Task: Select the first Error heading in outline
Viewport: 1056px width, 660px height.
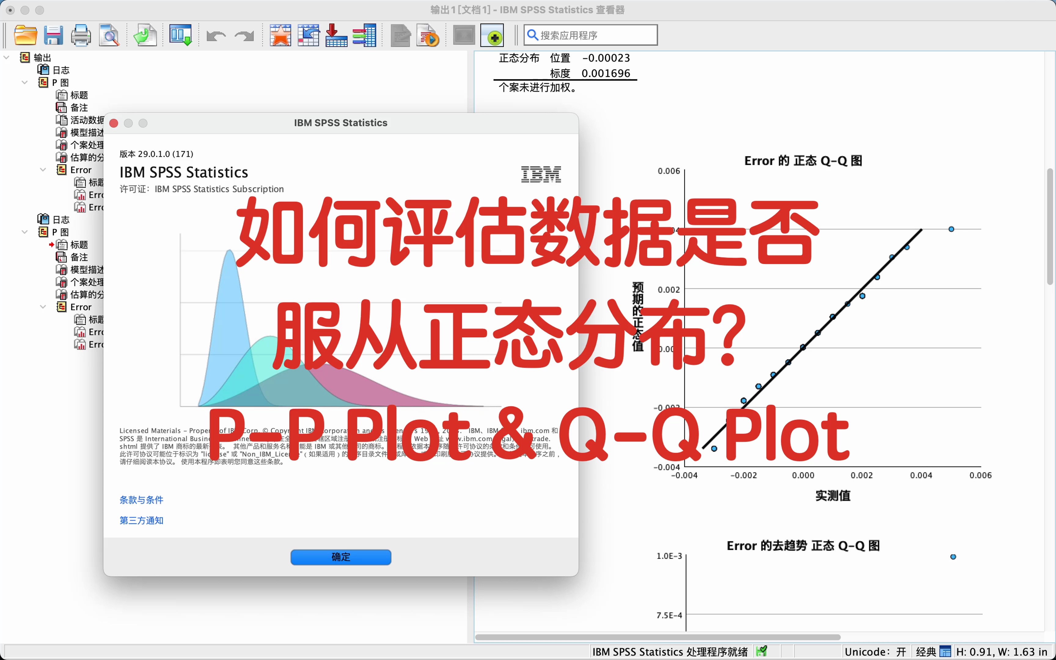Action: (x=74, y=170)
